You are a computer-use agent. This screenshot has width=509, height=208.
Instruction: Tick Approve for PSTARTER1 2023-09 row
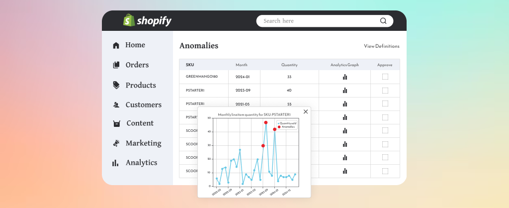tap(385, 91)
